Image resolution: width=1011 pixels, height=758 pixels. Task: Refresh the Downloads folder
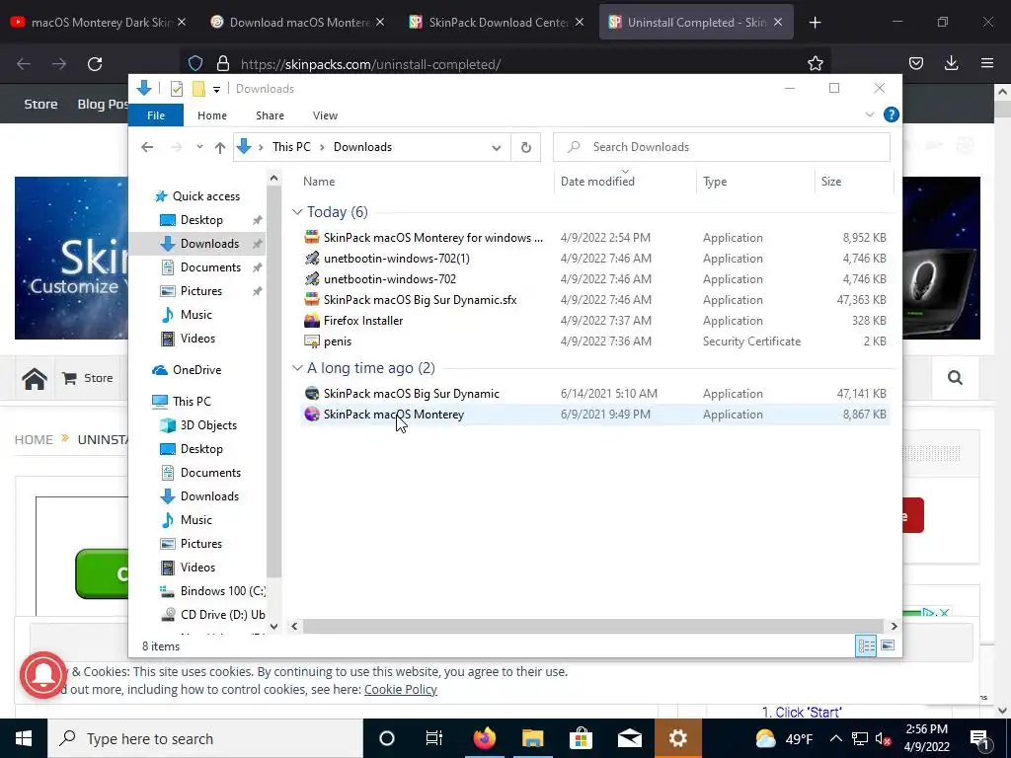[526, 147]
